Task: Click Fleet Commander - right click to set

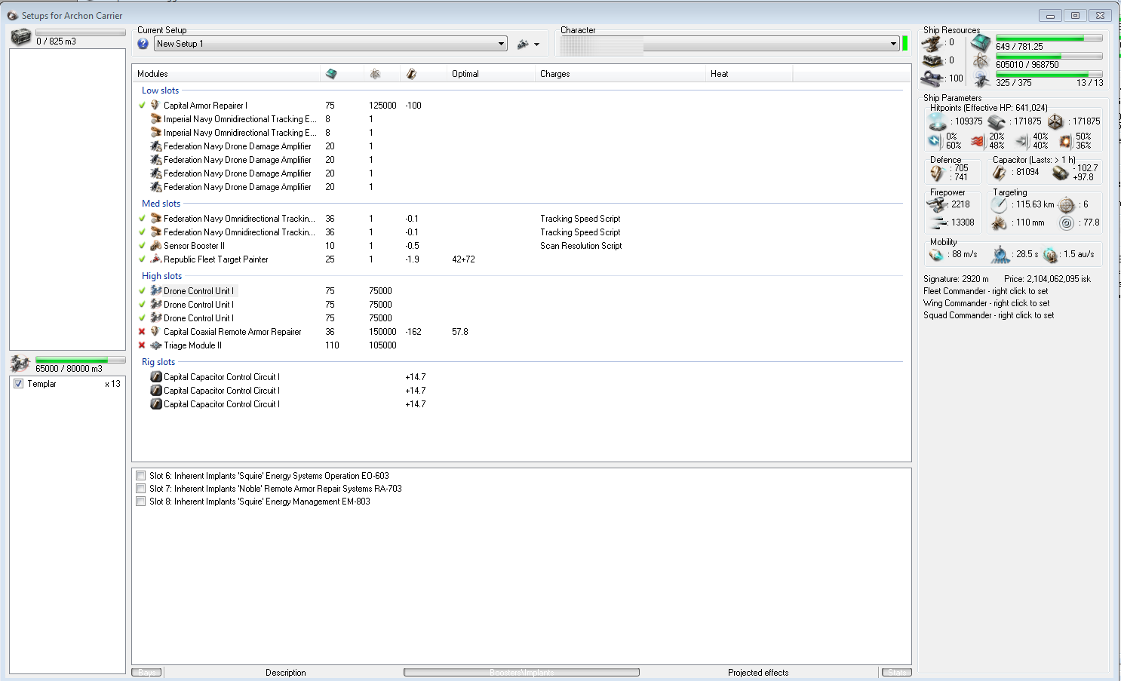Action: [x=985, y=291]
